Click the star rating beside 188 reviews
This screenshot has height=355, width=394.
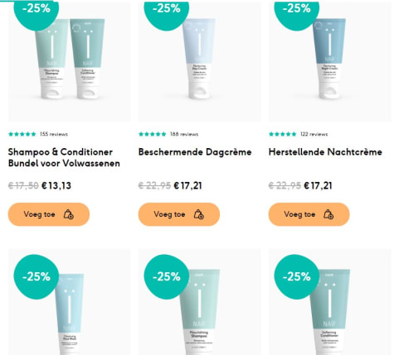[x=153, y=134]
